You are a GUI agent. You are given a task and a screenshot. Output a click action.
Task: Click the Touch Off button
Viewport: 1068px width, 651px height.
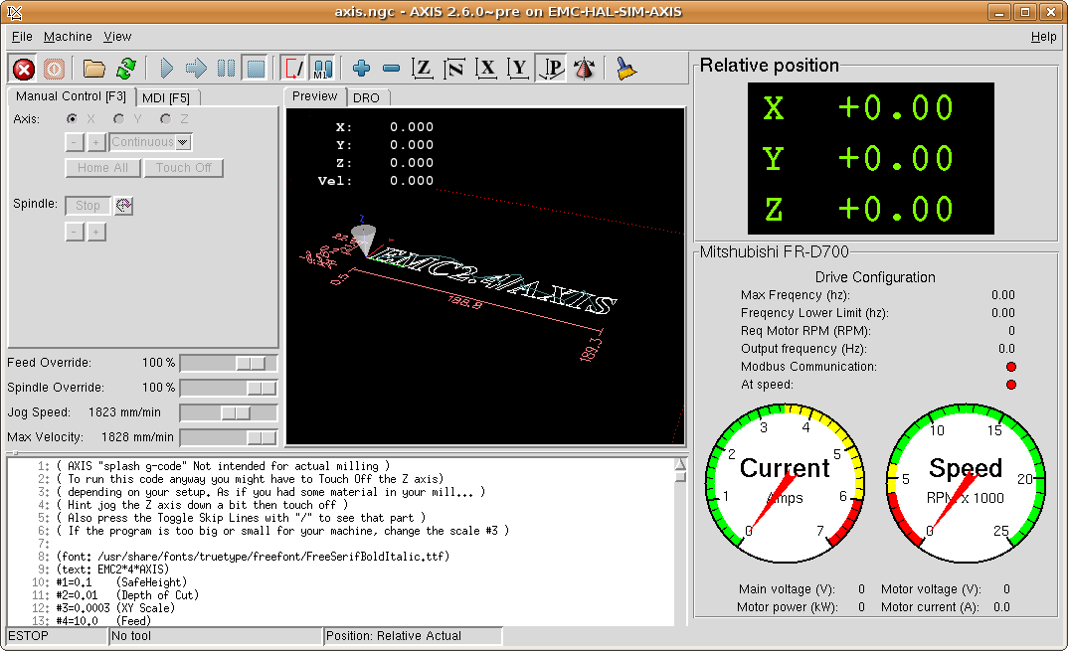click(x=184, y=168)
